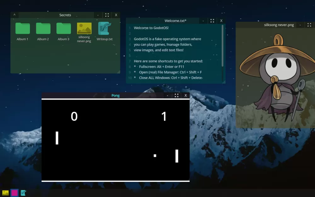
Task: Click the 'you can play games, manage folders,' line
Action: coord(163,45)
